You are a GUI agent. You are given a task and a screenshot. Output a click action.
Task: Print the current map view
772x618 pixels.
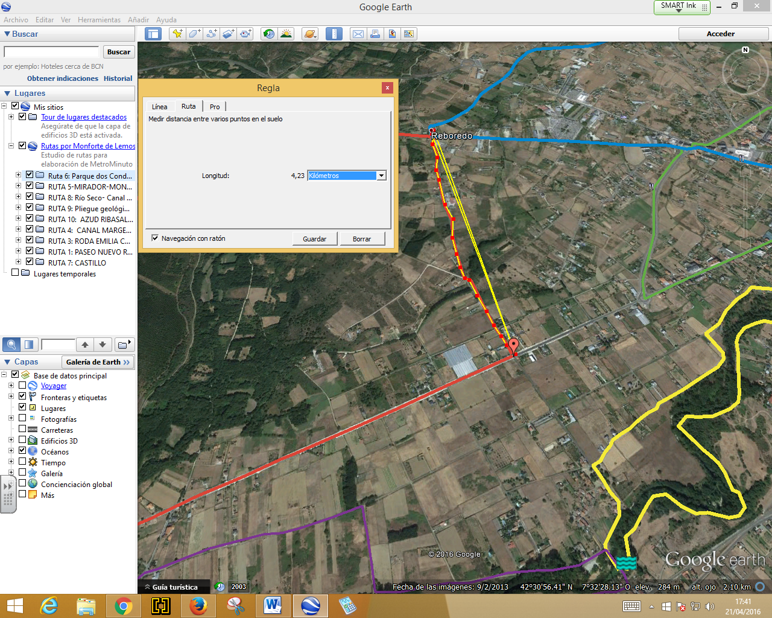[x=375, y=34]
